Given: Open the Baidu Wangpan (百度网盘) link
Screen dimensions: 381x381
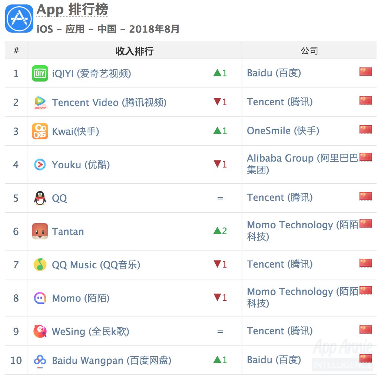Looking at the screenshot, I should click(112, 360).
